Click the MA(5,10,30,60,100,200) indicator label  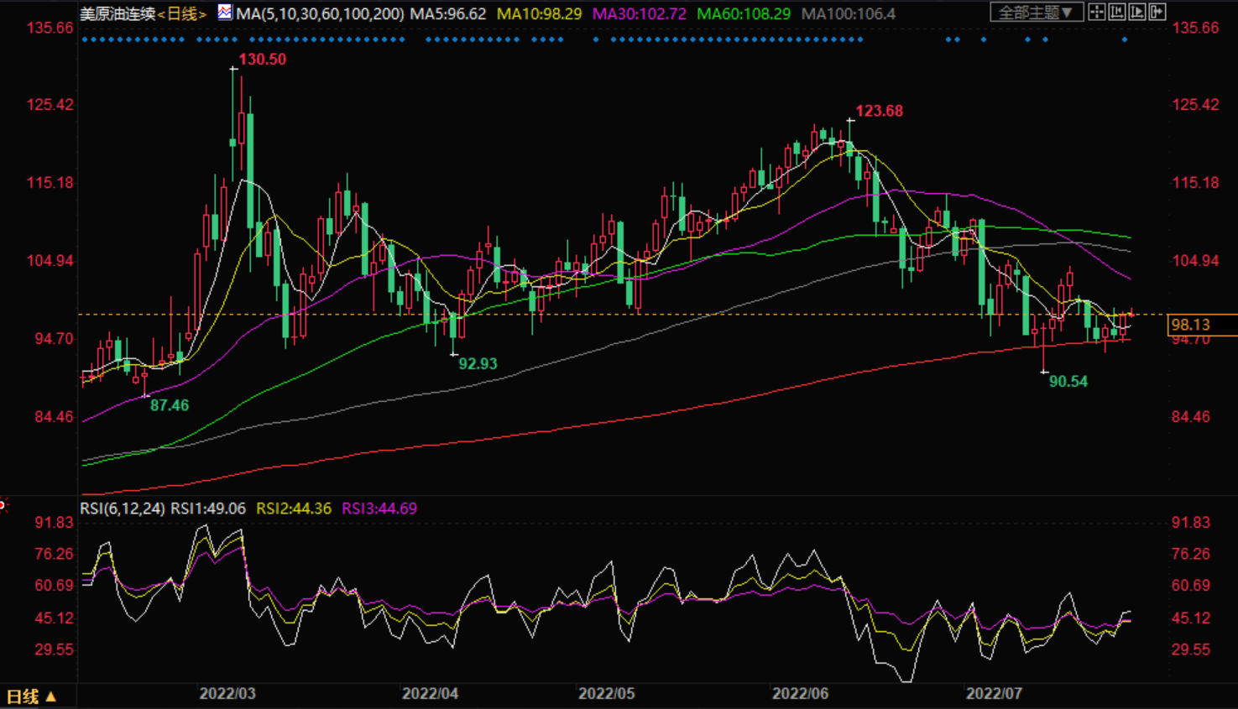coord(320,14)
